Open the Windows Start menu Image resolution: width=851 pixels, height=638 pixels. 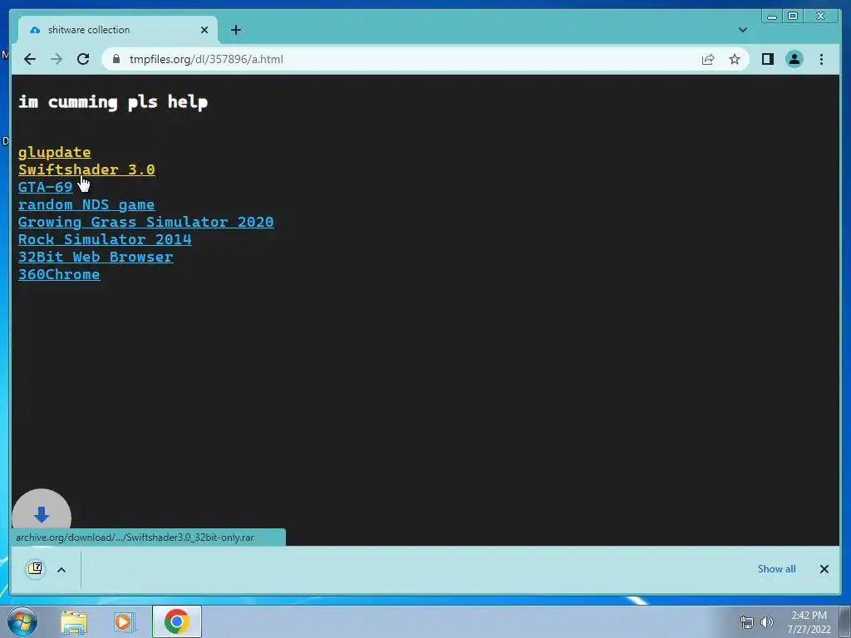(x=22, y=621)
